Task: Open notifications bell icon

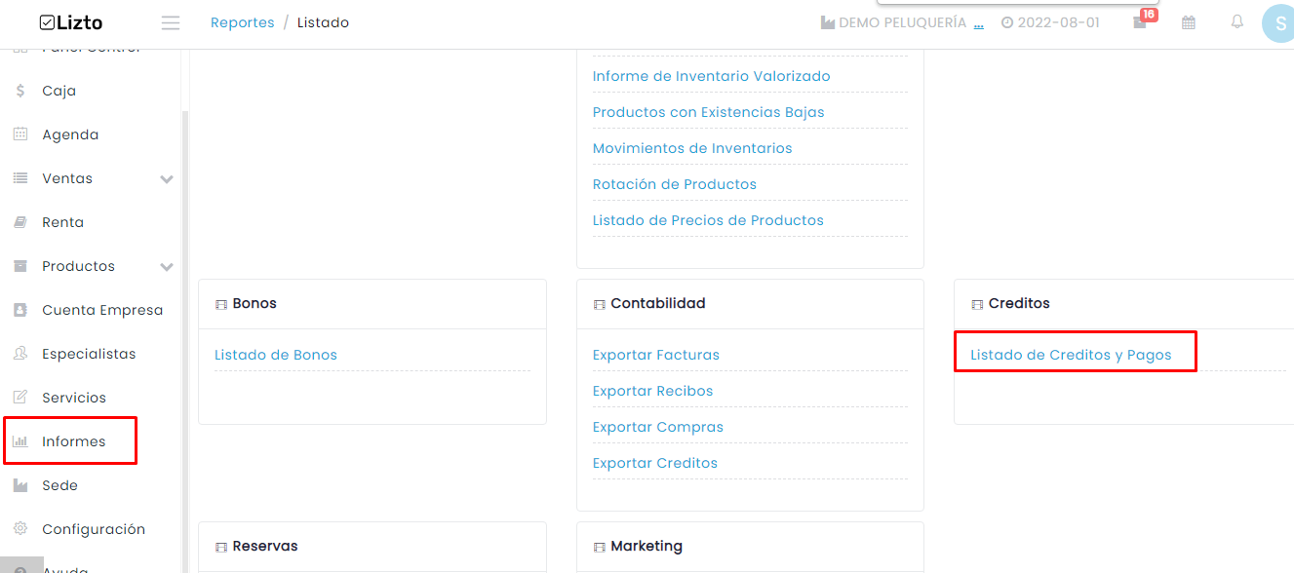Action: (x=1236, y=21)
